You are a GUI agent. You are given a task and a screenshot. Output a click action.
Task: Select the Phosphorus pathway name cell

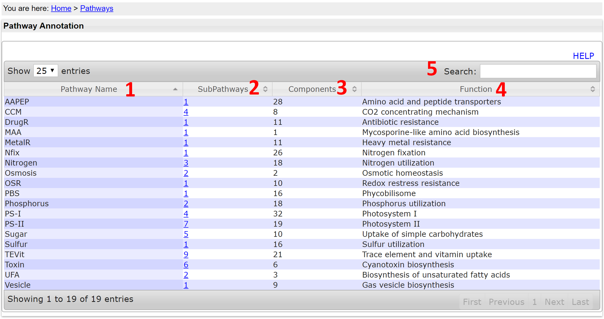(93, 204)
